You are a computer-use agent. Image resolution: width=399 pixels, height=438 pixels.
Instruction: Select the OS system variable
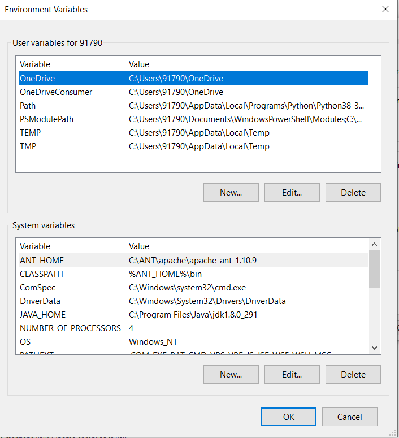click(193, 342)
